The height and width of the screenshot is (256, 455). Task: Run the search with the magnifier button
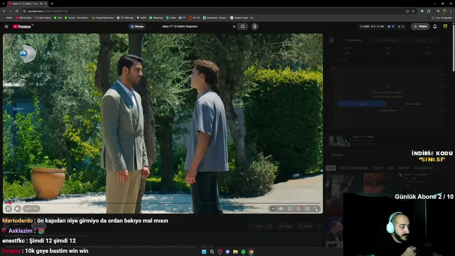[243, 26]
